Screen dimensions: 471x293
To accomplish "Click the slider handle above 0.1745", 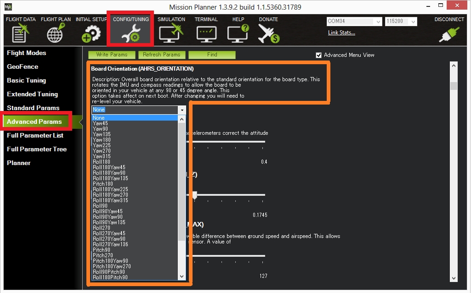I will click(x=194, y=196).
